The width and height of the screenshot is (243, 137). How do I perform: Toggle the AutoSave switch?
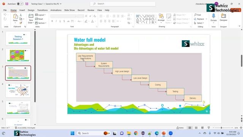pos(20,4)
